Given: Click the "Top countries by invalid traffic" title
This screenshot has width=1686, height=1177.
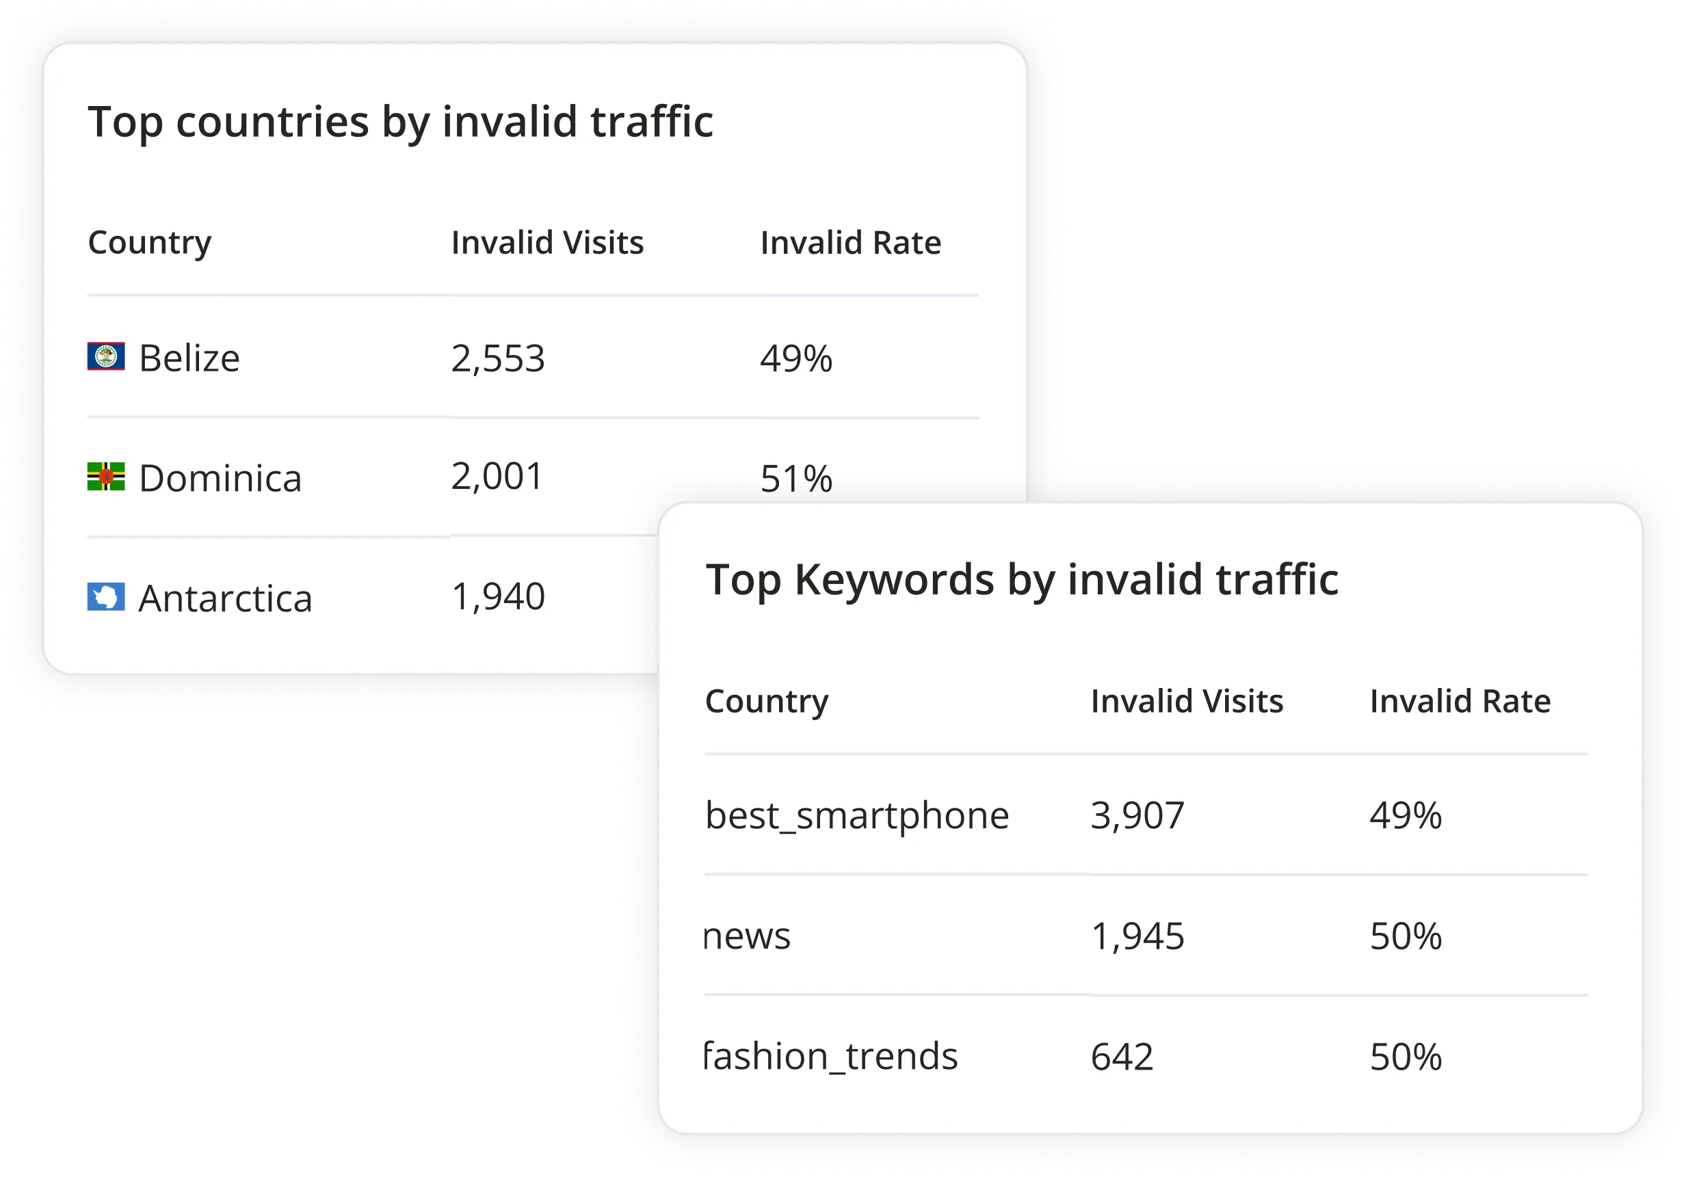Looking at the screenshot, I should (x=400, y=122).
